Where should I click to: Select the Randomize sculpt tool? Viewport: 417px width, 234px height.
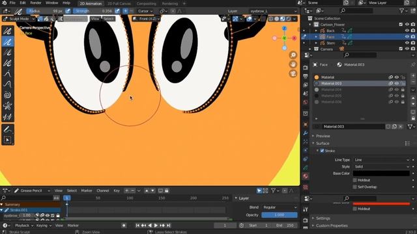click(8, 63)
